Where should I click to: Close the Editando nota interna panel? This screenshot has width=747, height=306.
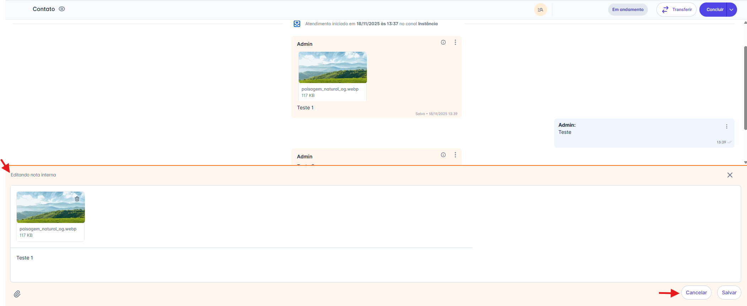(730, 175)
